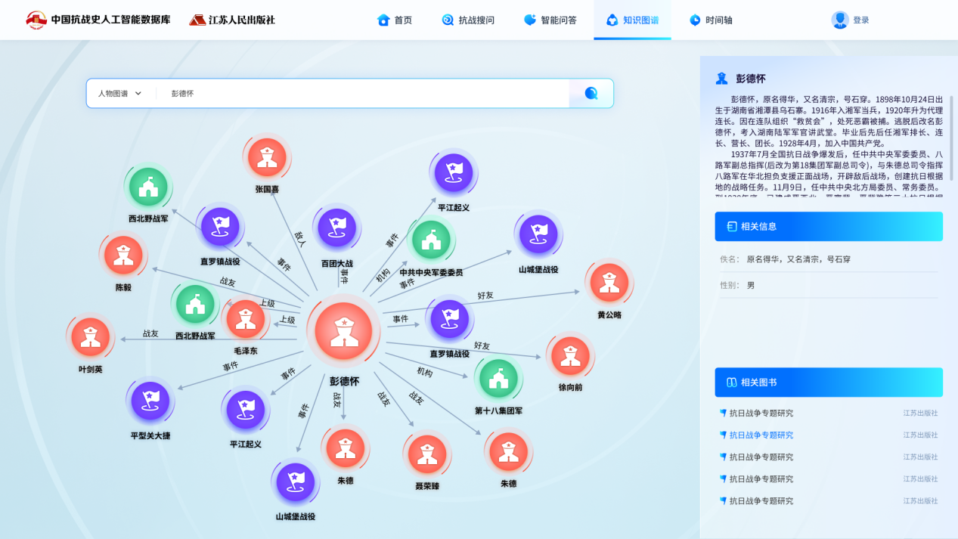958x539 pixels.
Task: Click the 江苏人民出版社 publisher logo
Action: pos(232,20)
